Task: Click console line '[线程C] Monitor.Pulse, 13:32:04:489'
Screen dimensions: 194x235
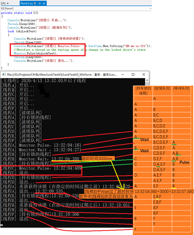Action: point(41,168)
